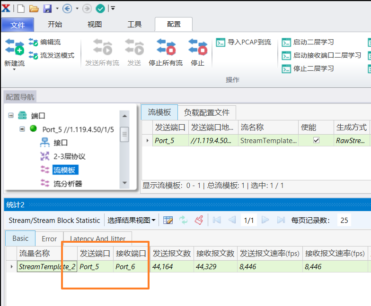Go to first page of results

(217, 220)
